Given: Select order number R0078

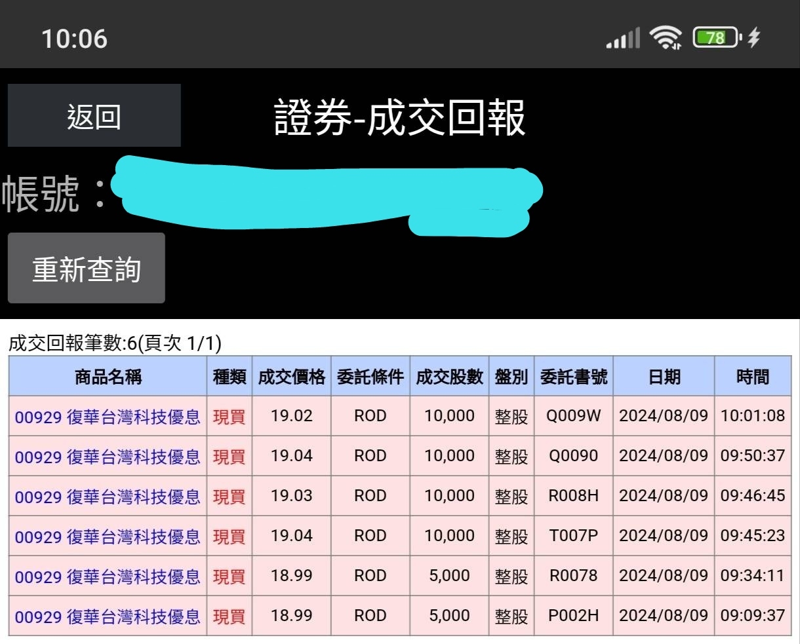Looking at the screenshot, I should pyautogui.click(x=574, y=576).
